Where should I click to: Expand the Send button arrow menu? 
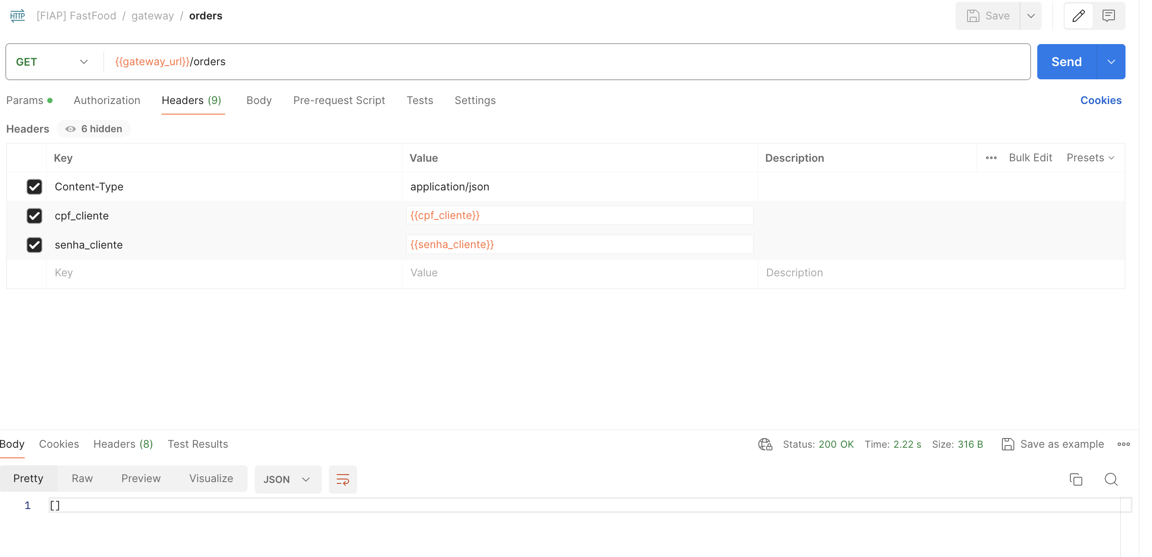[x=1111, y=62]
